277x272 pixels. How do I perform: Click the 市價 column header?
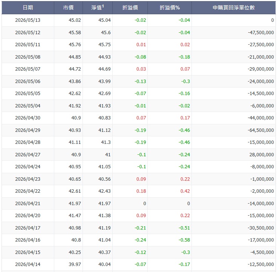[x=68, y=8]
